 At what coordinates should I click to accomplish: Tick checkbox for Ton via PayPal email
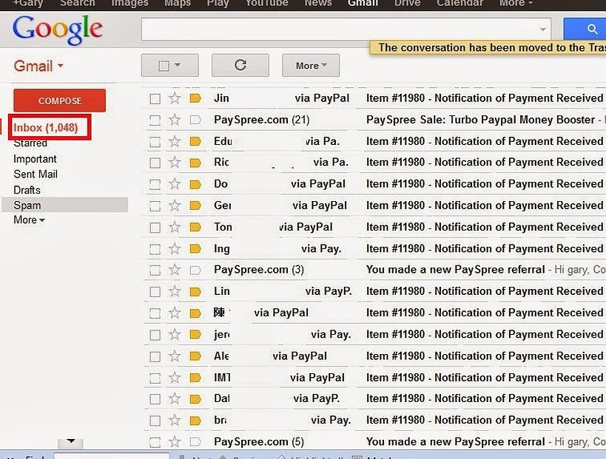pyautogui.click(x=155, y=228)
